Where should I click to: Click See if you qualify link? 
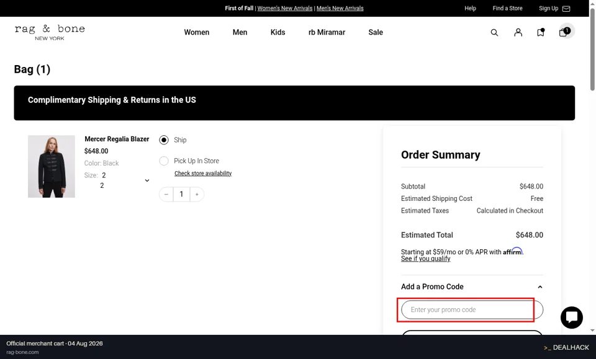coord(425,259)
